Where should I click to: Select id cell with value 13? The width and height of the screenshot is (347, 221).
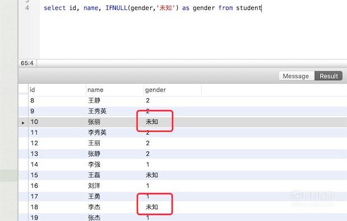tap(34, 154)
